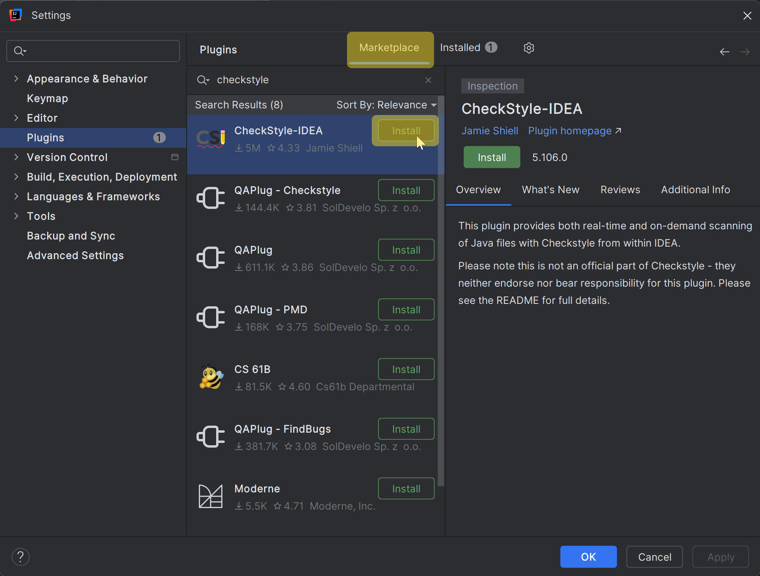Focus the settings search field
Screen dimensions: 760x576
[93, 51]
